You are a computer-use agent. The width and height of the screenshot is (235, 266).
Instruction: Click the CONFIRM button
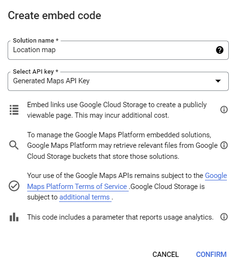click(211, 255)
